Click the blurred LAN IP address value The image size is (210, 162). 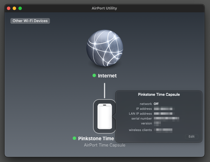(x=164, y=114)
